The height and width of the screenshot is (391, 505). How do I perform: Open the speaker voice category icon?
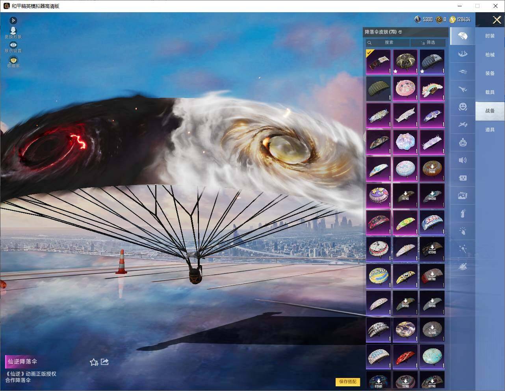463,160
